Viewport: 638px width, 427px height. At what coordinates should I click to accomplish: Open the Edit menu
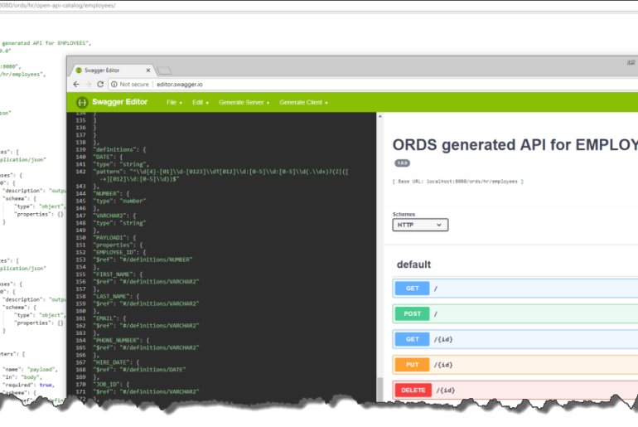pos(201,103)
